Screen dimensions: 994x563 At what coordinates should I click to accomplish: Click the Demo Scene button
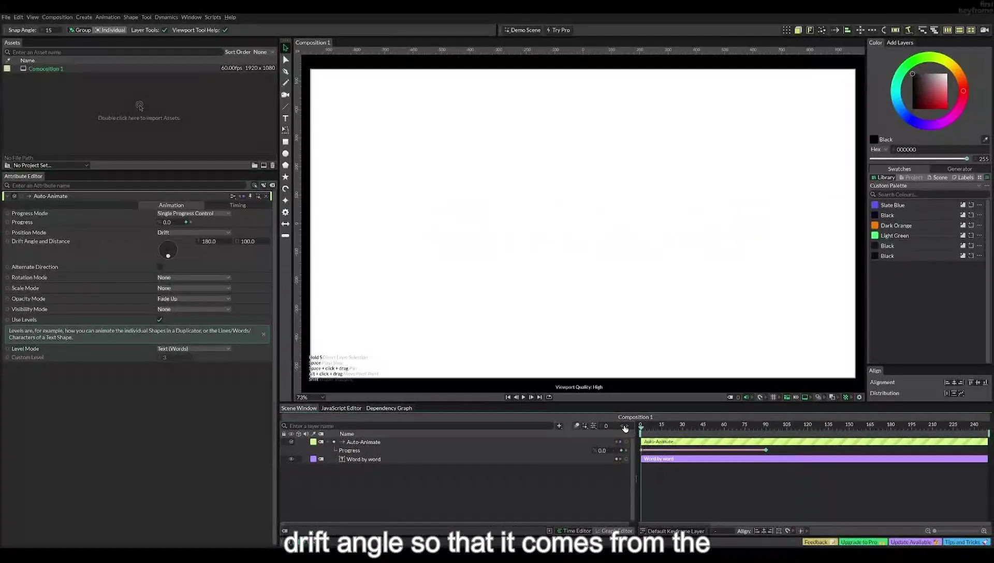(x=522, y=30)
